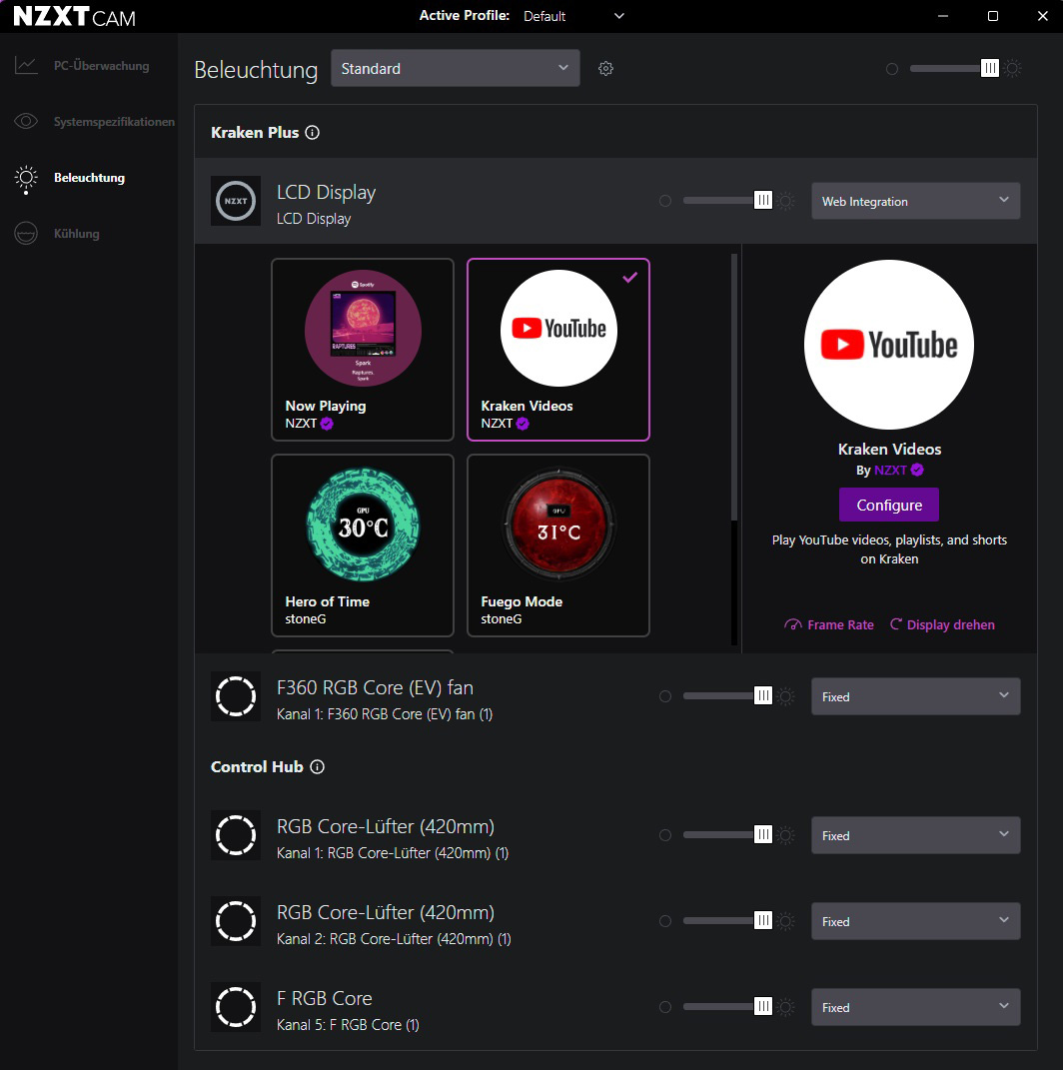The height and width of the screenshot is (1070, 1063).
Task: Click the NZXT CAM logo
Action: 74,16
